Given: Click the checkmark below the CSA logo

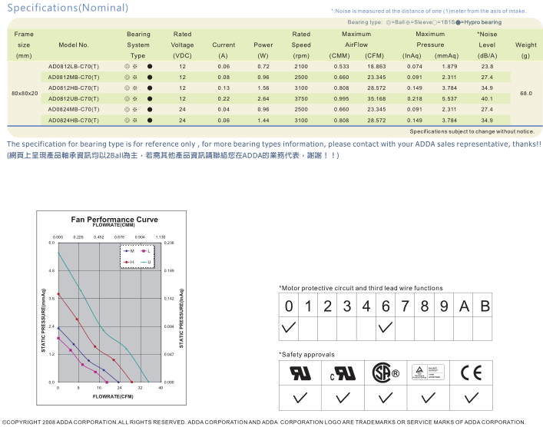Looking at the screenshot, I should (x=386, y=398).
